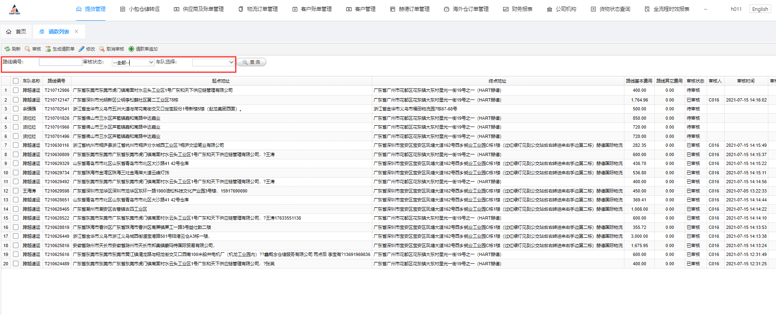Click the 审核 magnifier icon in toolbar
The height and width of the screenshot is (315, 776).
[28, 49]
